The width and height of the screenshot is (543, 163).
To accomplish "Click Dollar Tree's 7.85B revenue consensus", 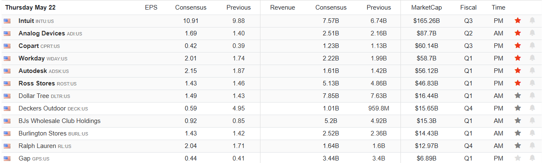I will [331, 96].
